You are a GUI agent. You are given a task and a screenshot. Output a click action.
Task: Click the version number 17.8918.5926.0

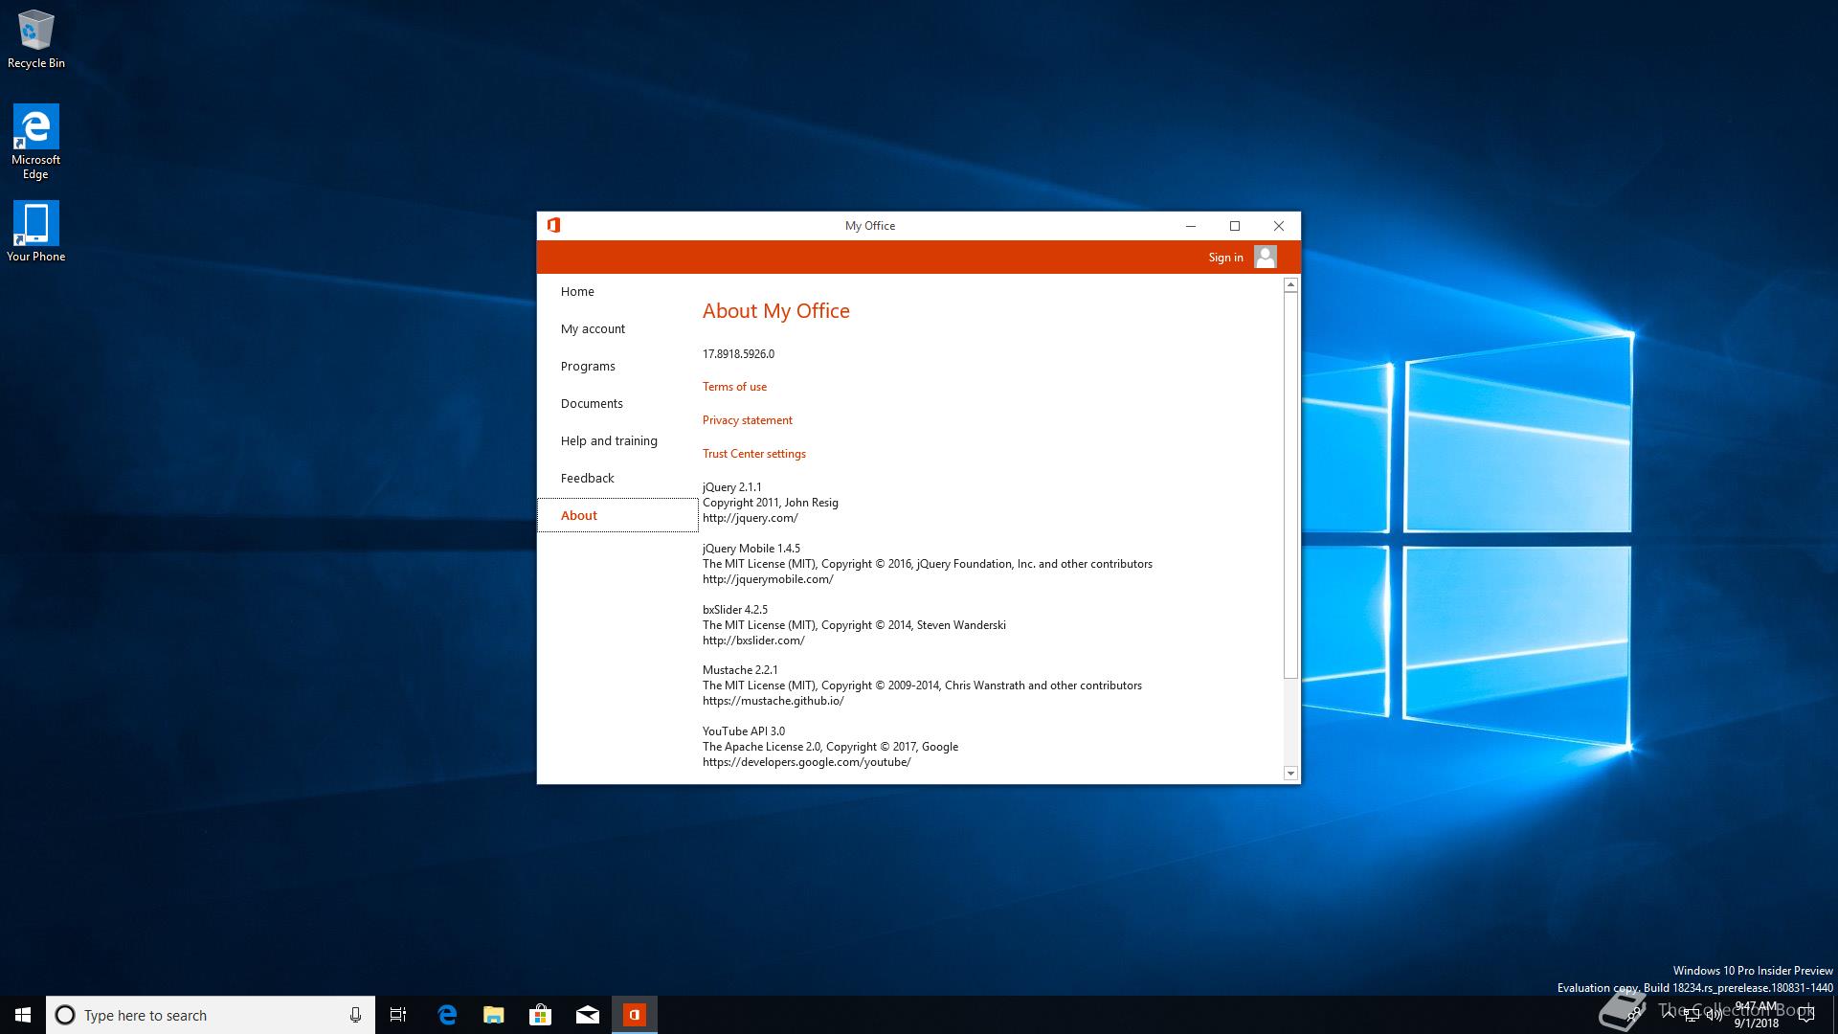point(738,354)
